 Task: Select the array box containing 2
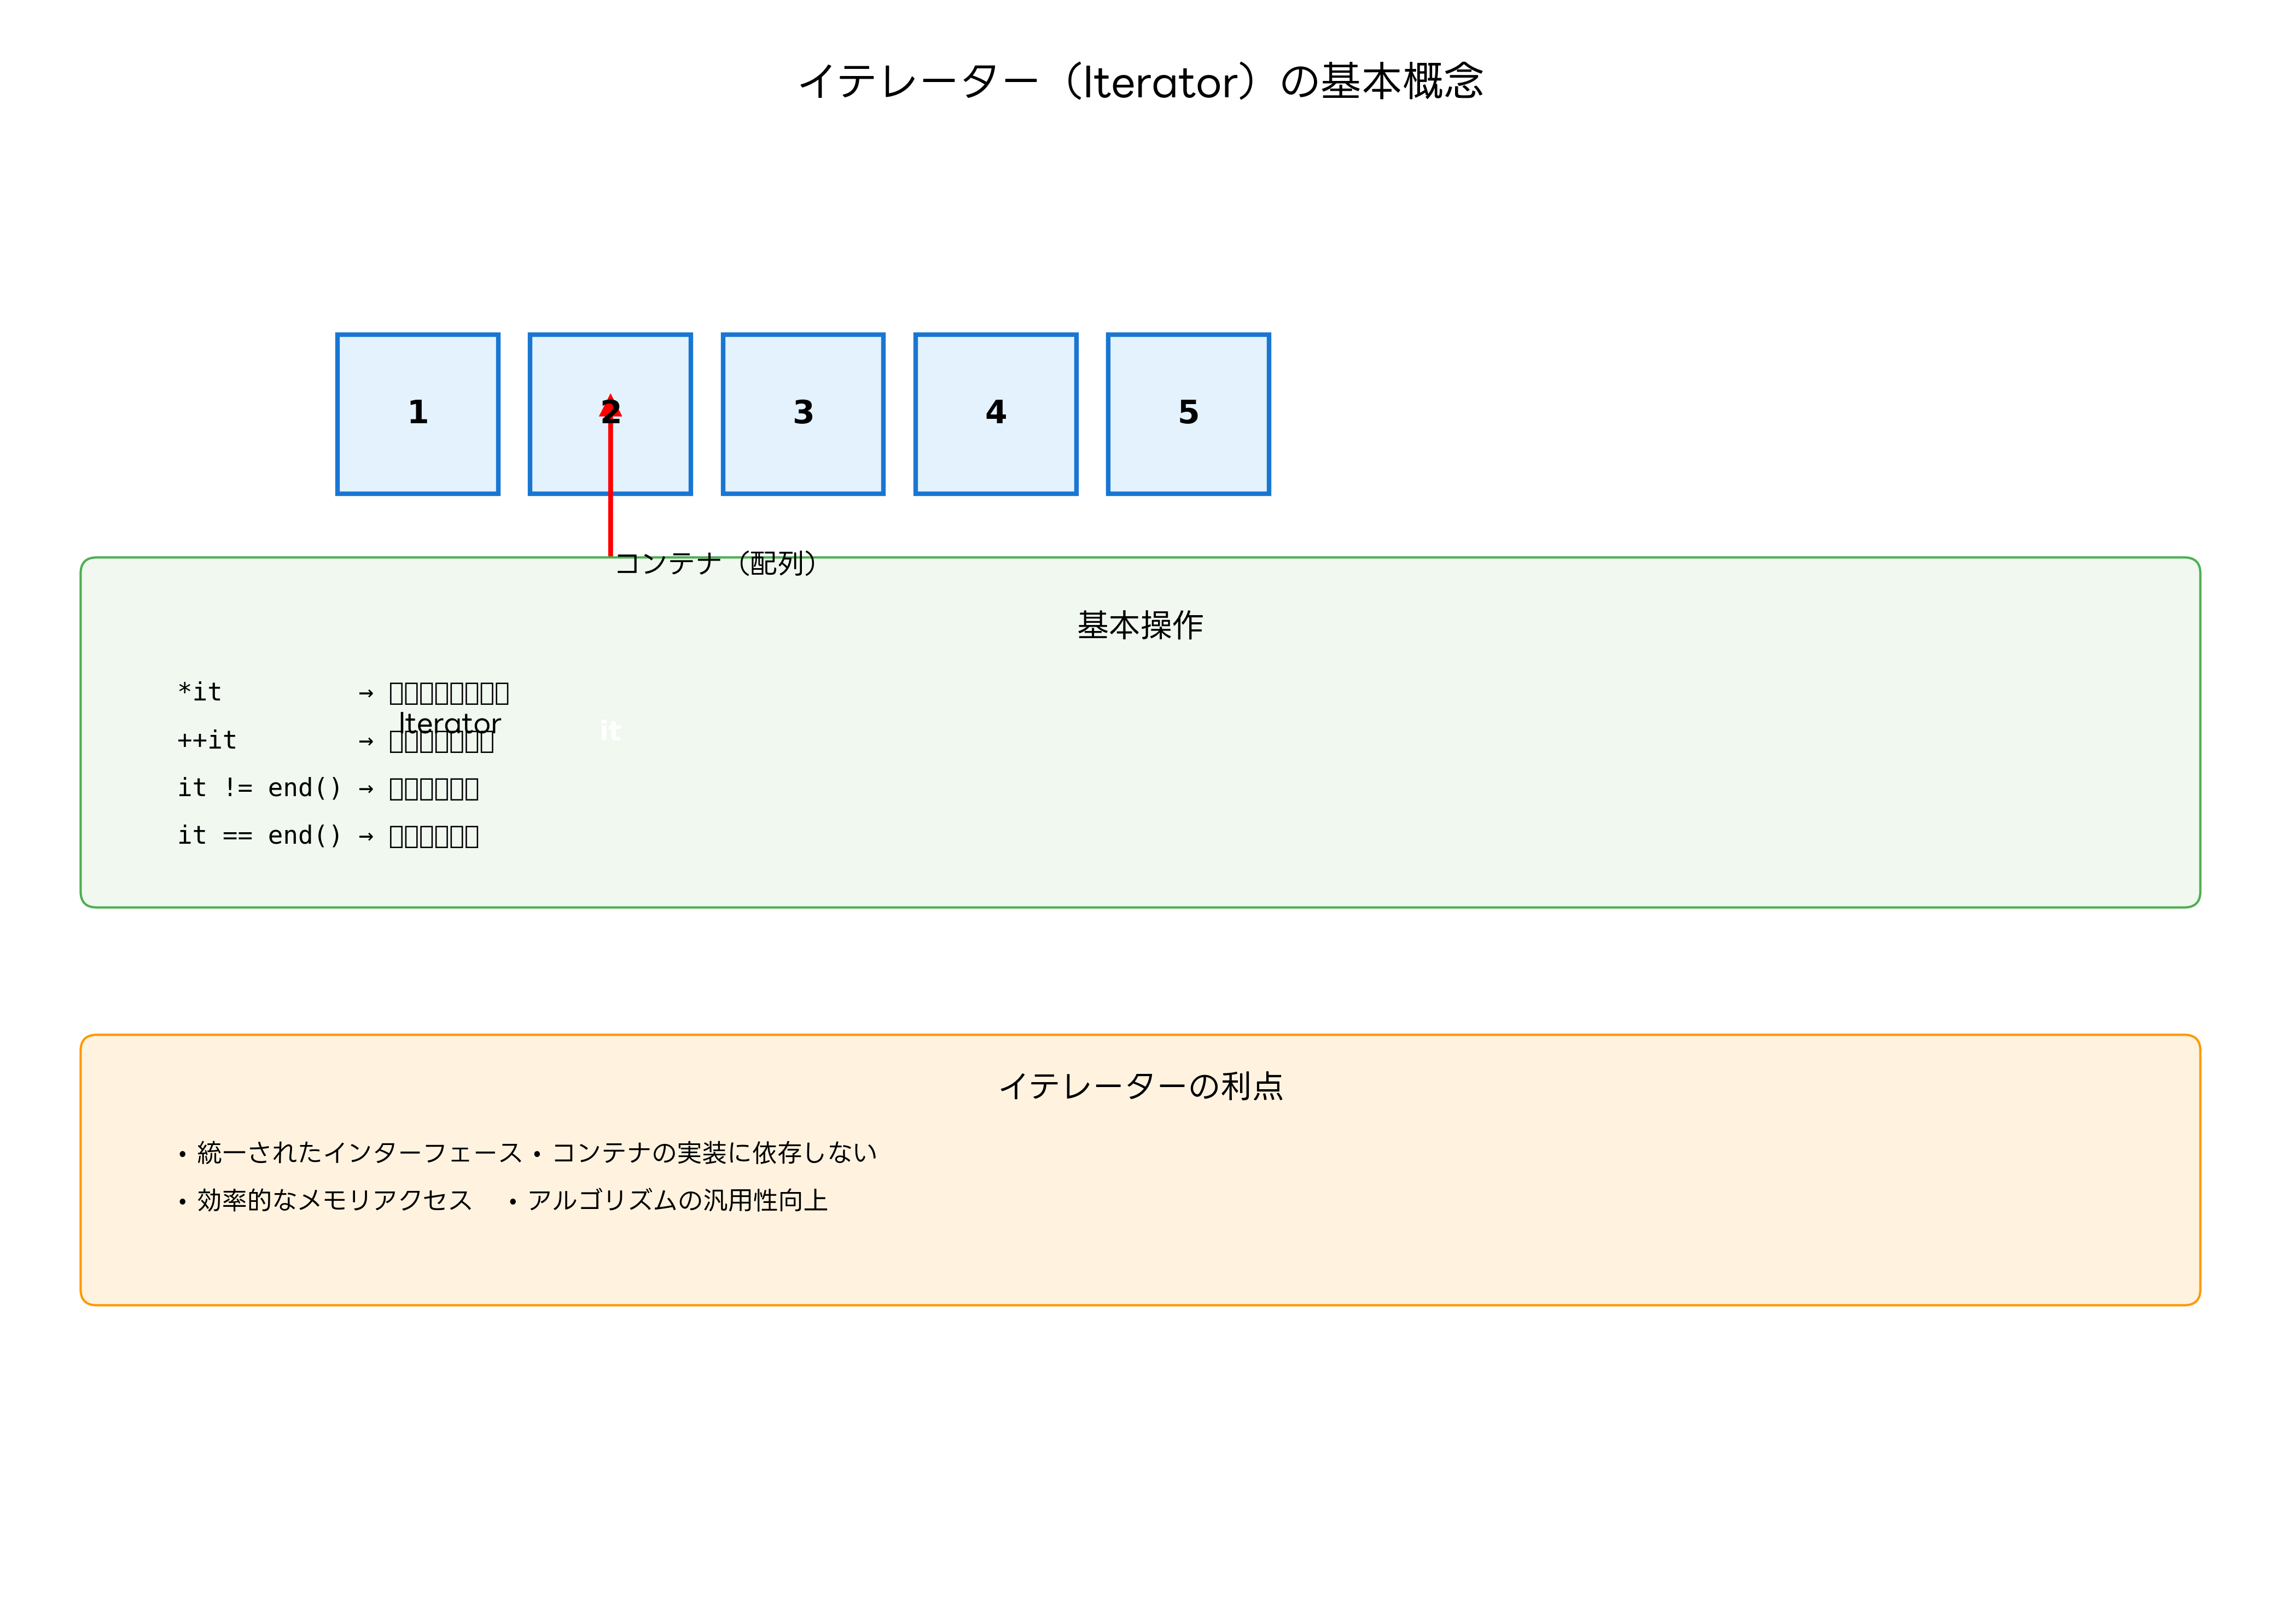(x=610, y=414)
